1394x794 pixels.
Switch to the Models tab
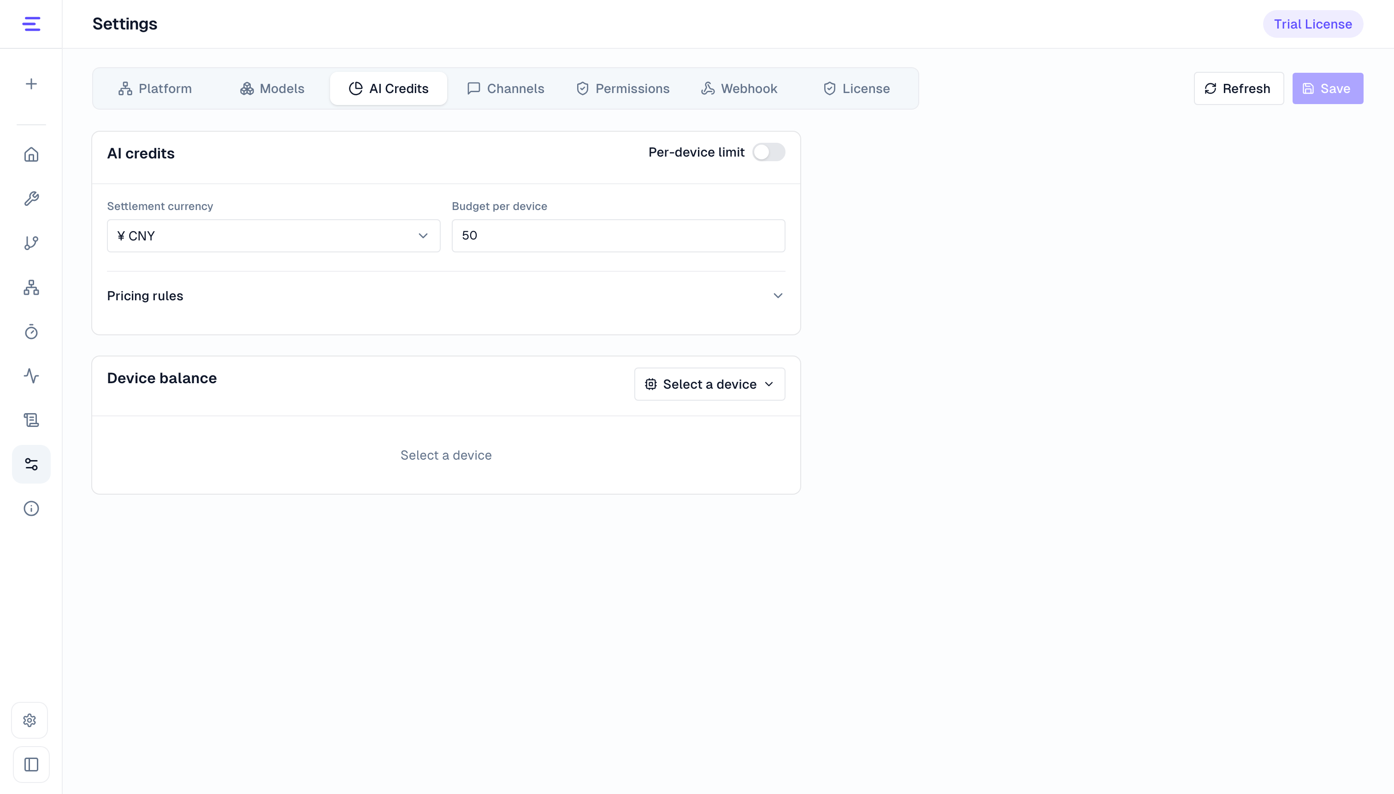tap(272, 88)
